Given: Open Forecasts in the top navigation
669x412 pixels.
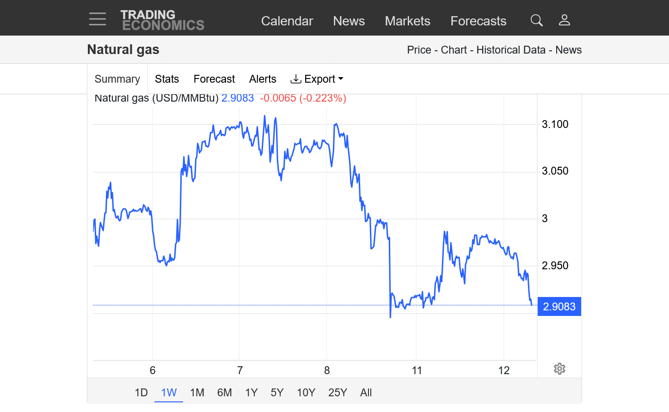Looking at the screenshot, I should [479, 21].
